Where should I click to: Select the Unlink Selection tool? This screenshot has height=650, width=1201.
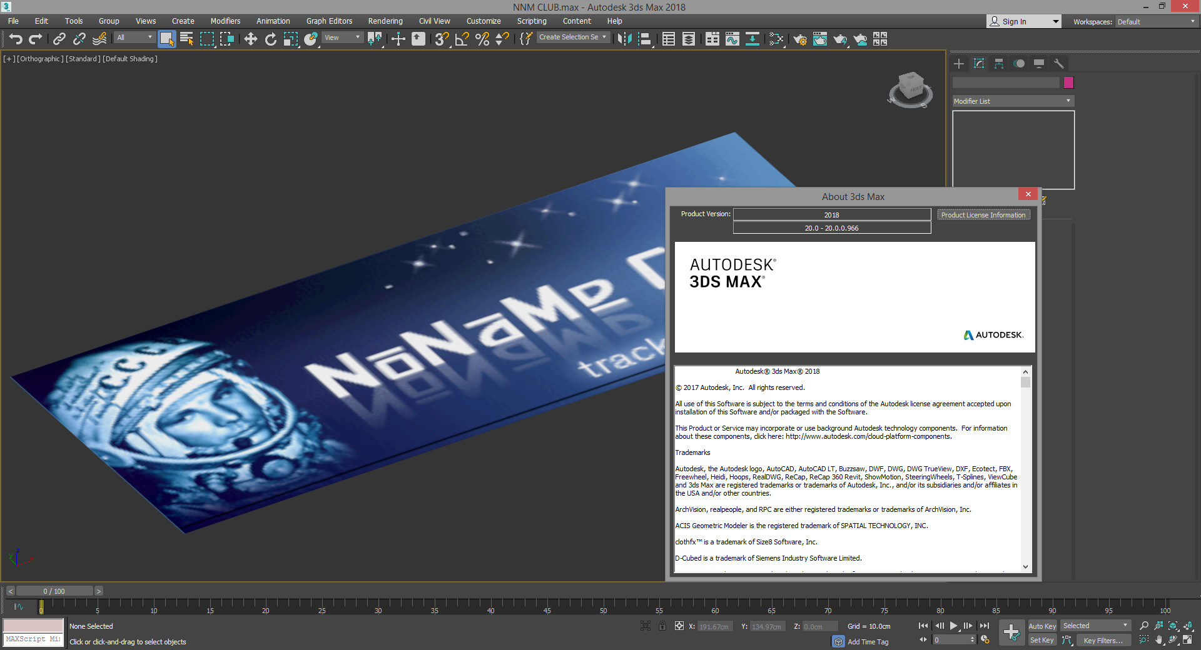point(79,39)
